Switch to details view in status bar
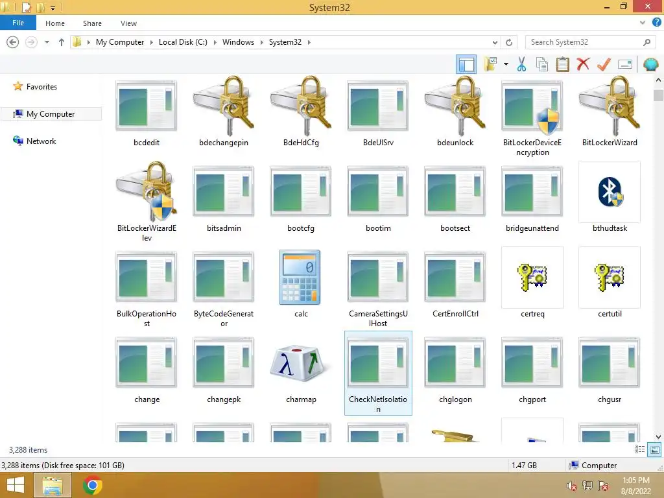This screenshot has height=498, width=664. pyautogui.click(x=639, y=449)
